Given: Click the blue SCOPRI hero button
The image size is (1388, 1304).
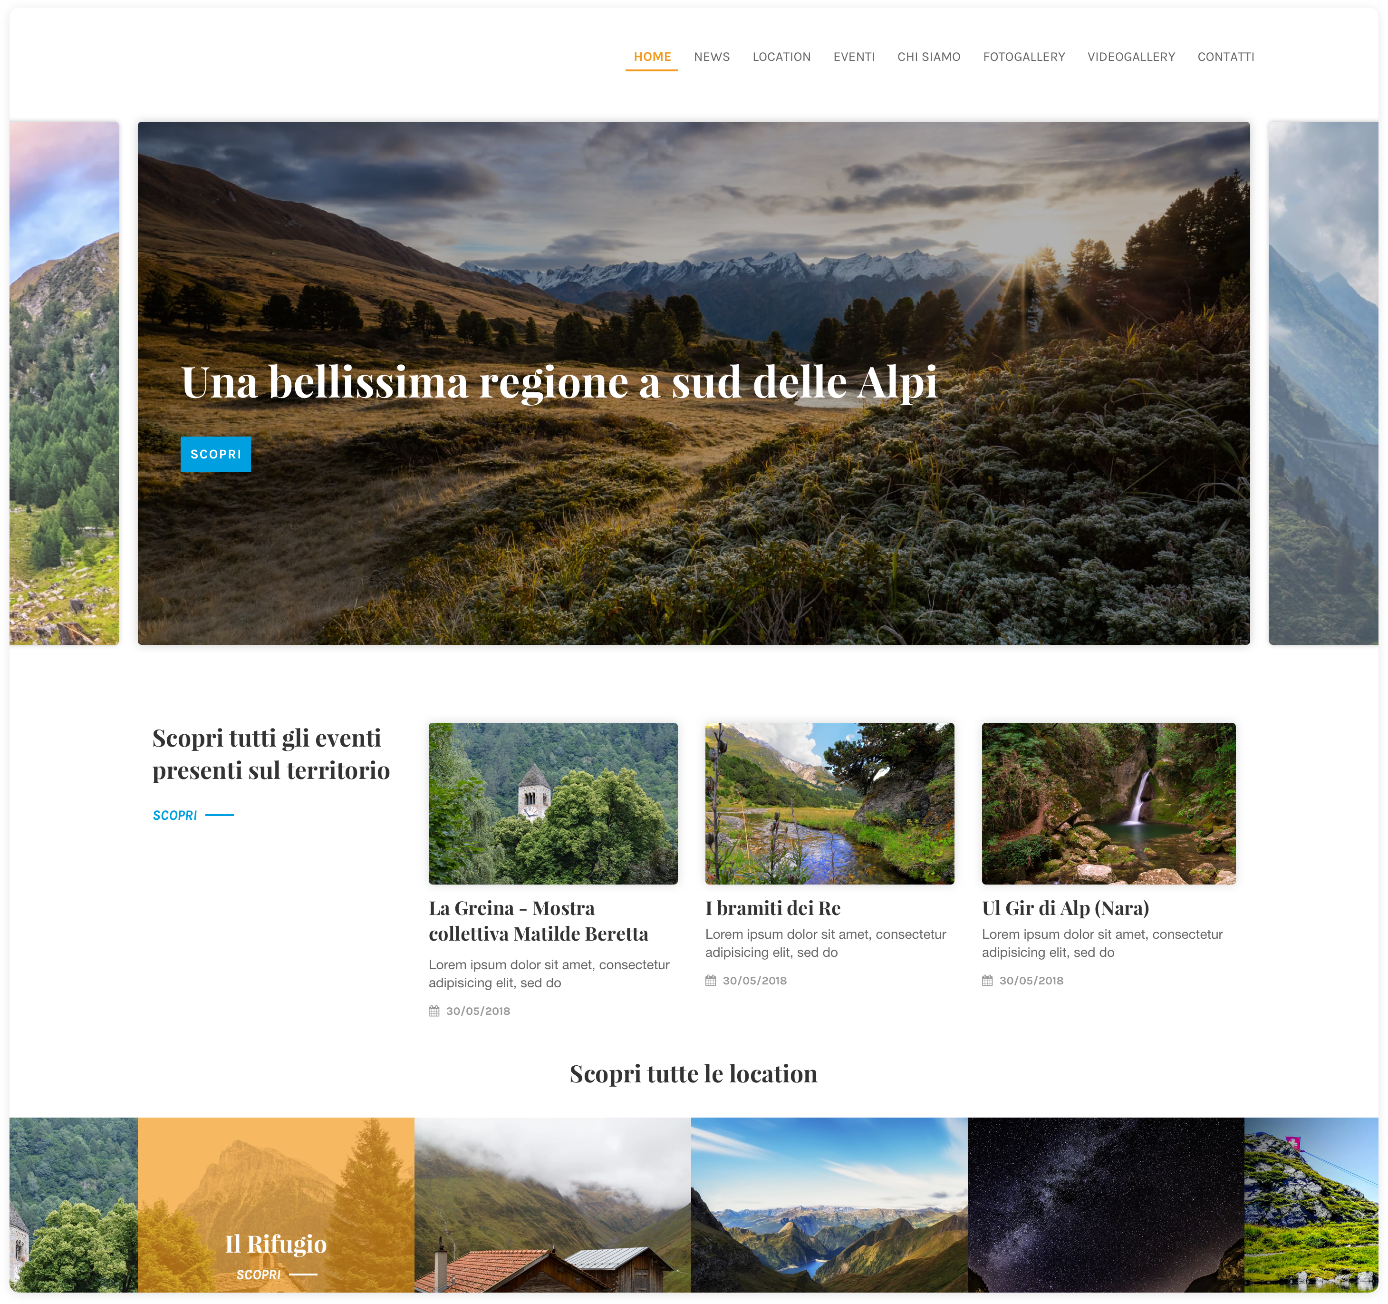Looking at the screenshot, I should tap(216, 454).
